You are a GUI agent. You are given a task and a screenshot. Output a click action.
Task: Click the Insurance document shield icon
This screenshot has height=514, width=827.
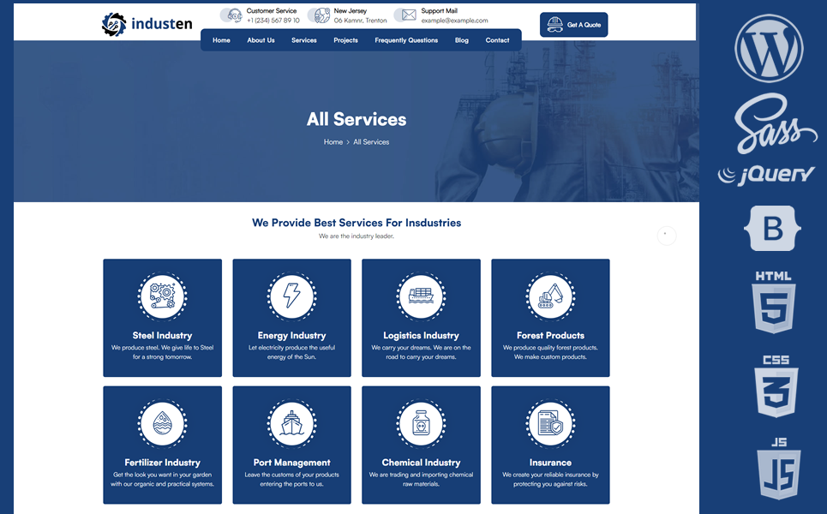[x=550, y=423]
